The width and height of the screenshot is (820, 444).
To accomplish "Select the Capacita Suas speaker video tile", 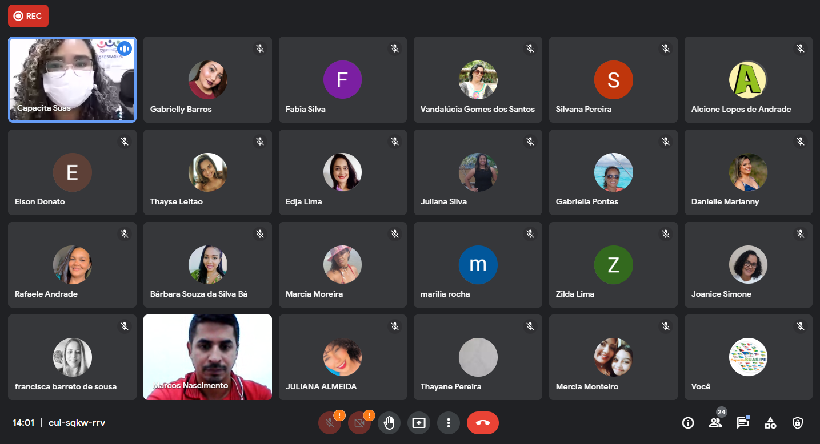I will (x=72, y=80).
